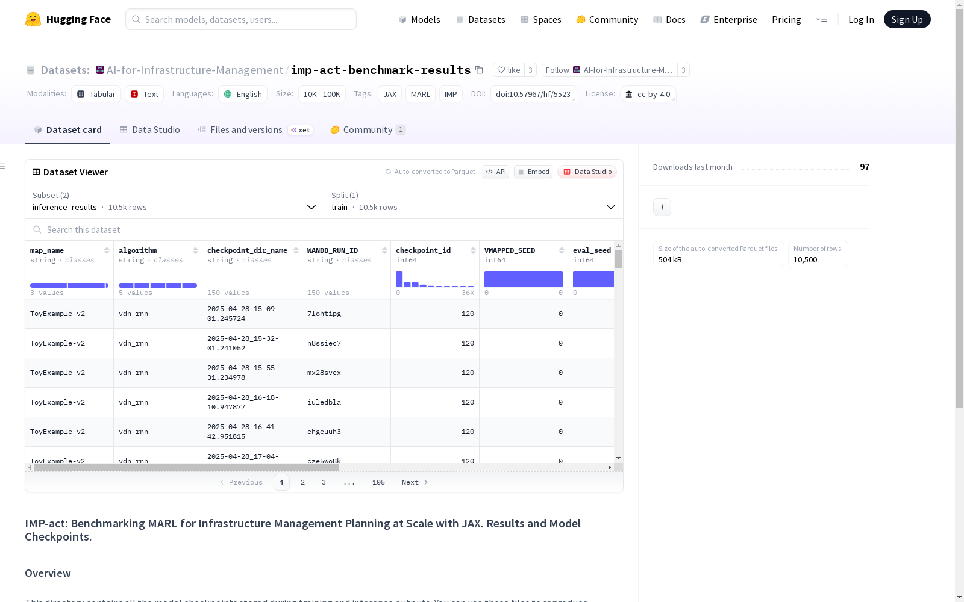Sort the map_name column
Viewport: 964px width, 602px height.
pyautogui.click(x=107, y=250)
